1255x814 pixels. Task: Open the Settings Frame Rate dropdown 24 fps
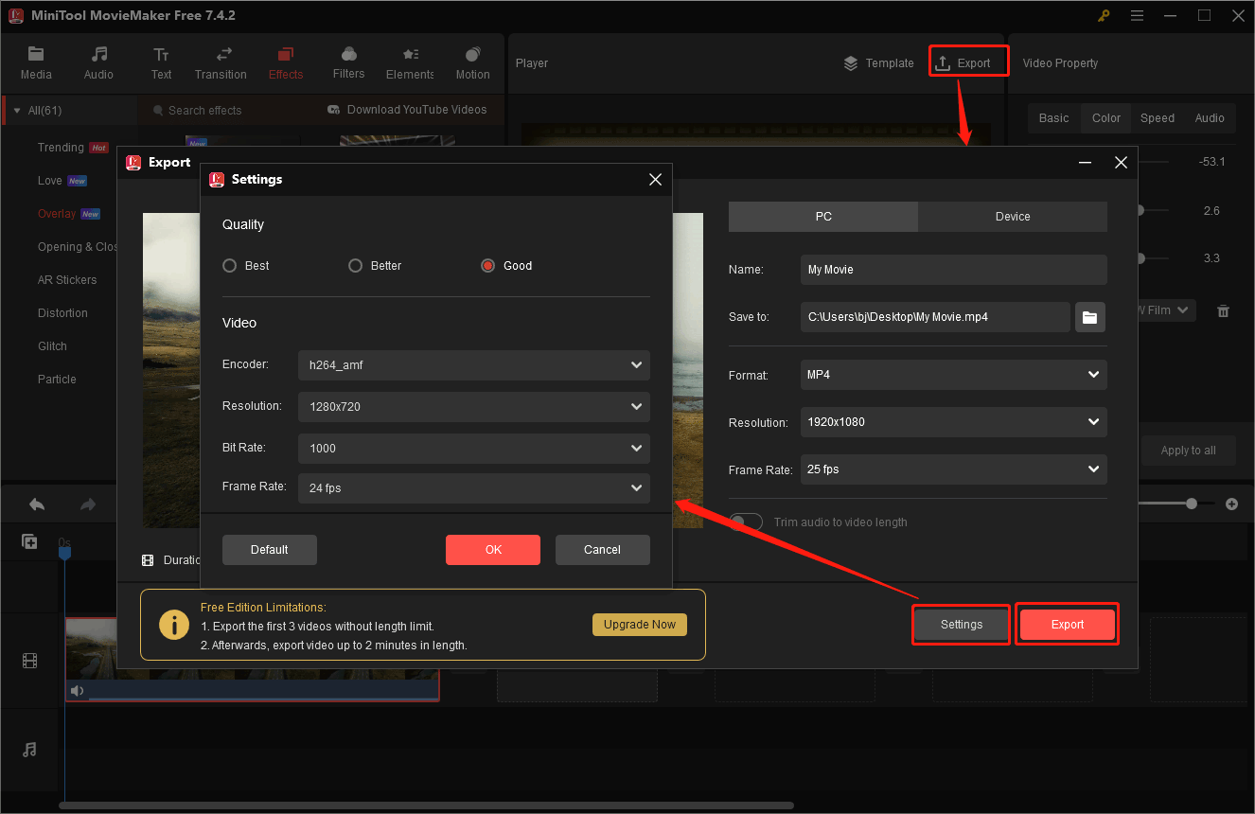[x=474, y=488]
